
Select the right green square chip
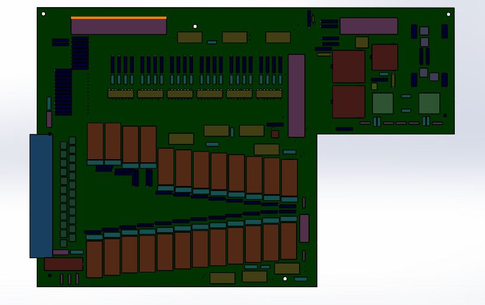pyautogui.click(x=429, y=103)
